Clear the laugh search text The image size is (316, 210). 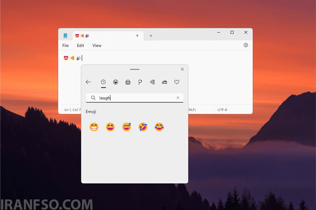pyautogui.click(x=178, y=98)
